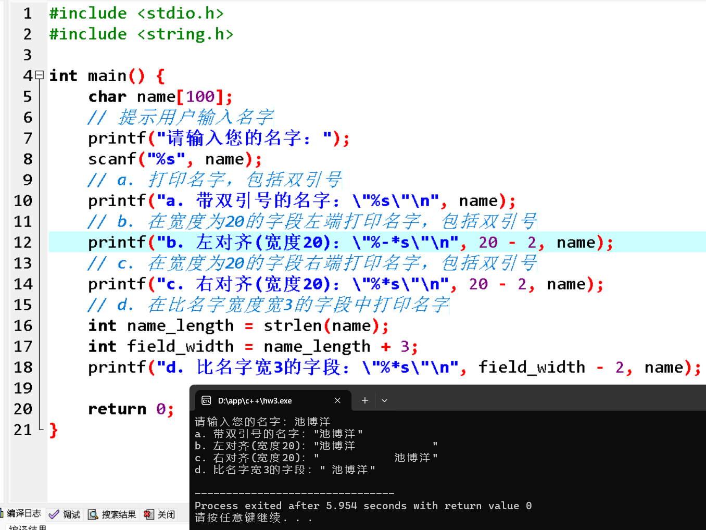Click the 'scanf("%s", name);' line

(x=175, y=159)
